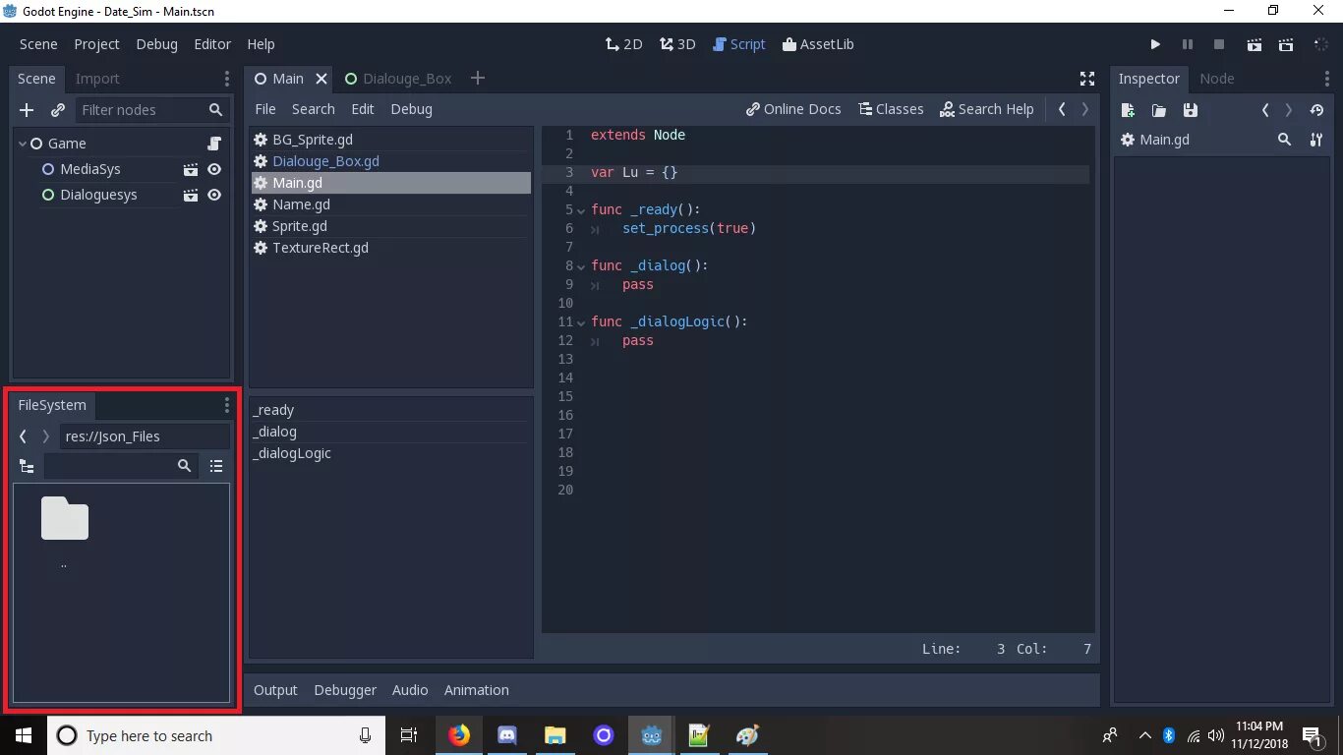Open the Editor menu

(212, 44)
